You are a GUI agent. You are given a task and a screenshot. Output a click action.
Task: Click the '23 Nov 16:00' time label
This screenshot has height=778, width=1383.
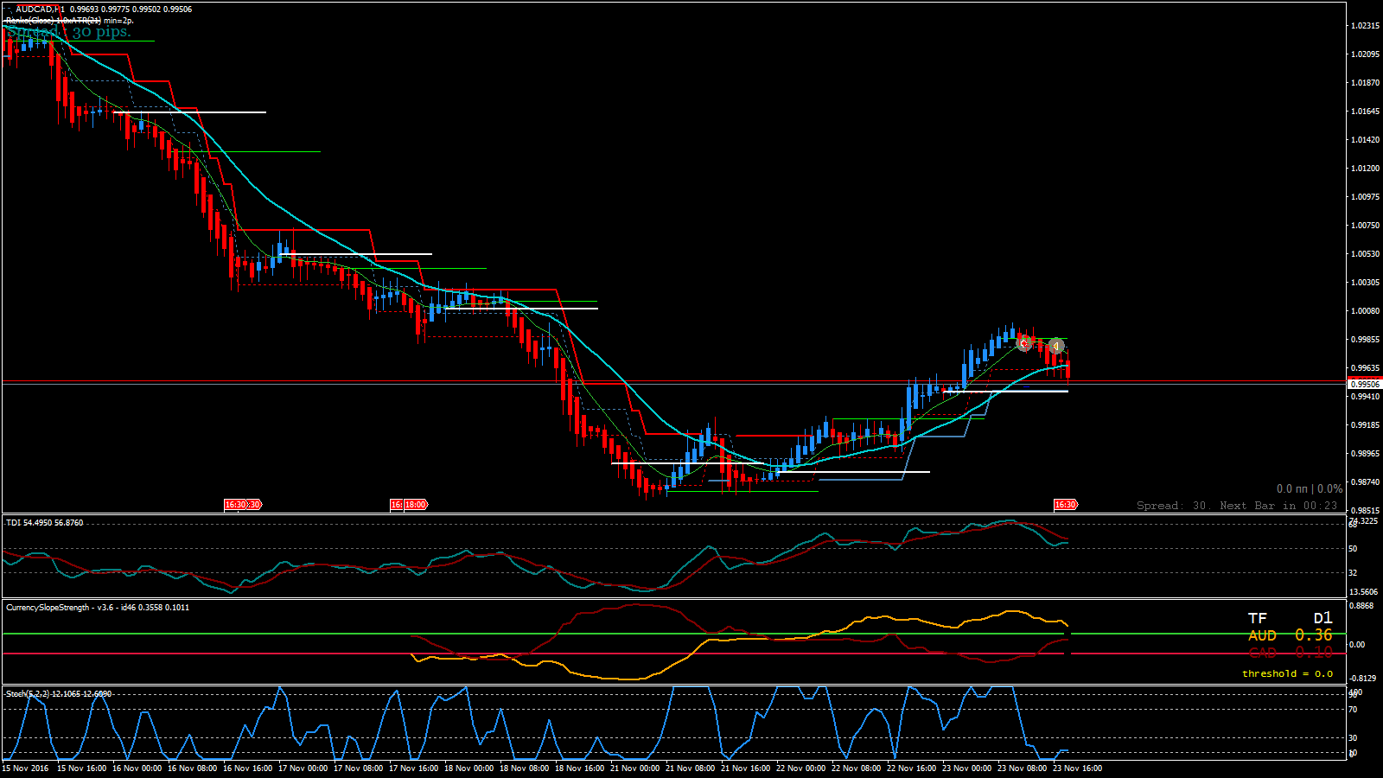click(1077, 768)
